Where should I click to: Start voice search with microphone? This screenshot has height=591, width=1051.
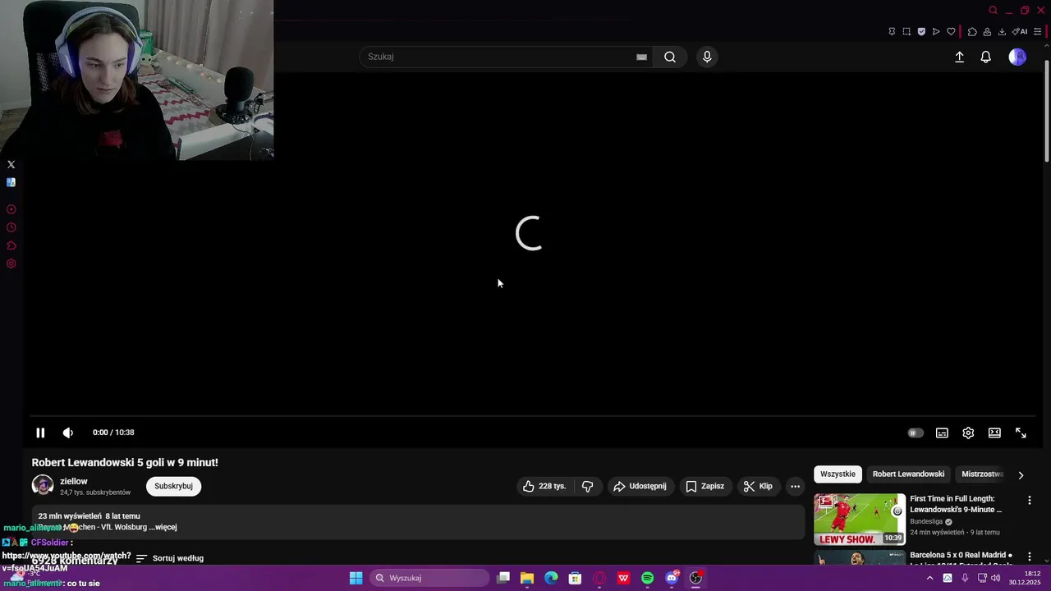coord(707,57)
